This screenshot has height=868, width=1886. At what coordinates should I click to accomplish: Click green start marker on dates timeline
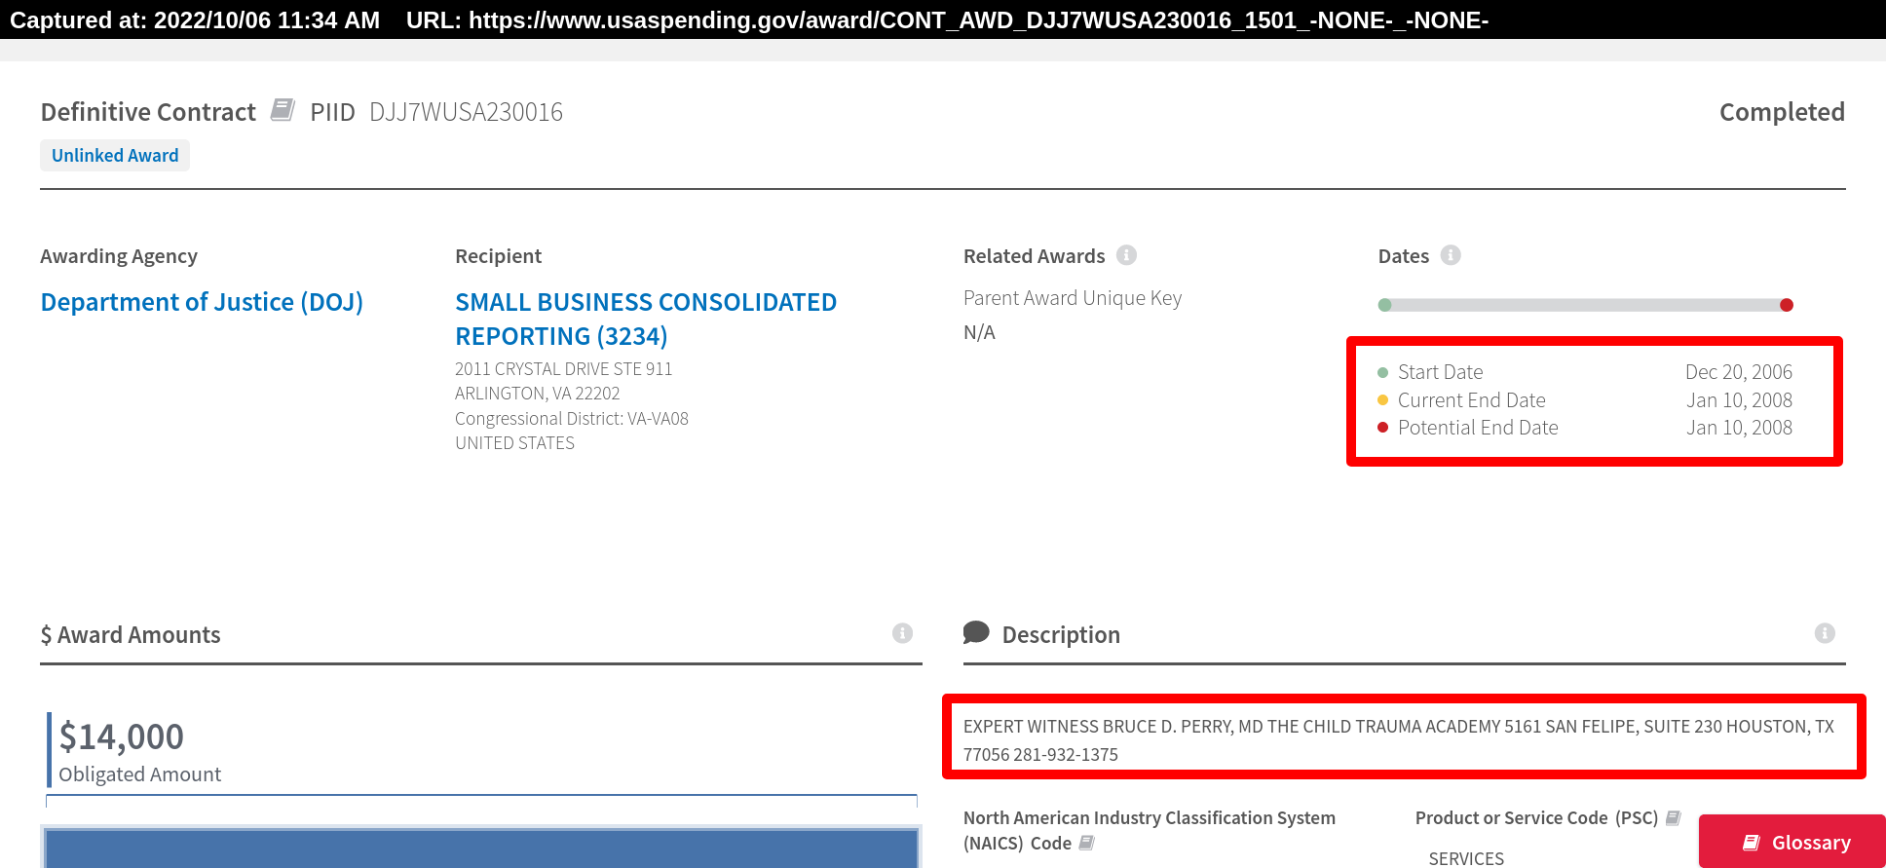[x=1385, y=305]
